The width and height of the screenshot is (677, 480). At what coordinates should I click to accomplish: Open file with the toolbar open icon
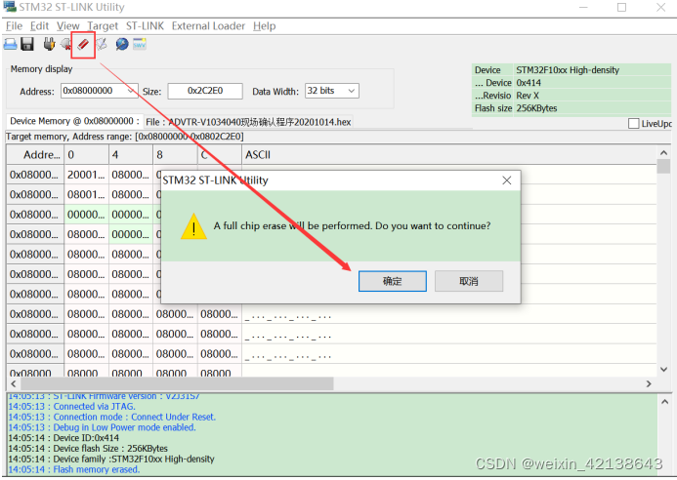click(x=11, y=44)
